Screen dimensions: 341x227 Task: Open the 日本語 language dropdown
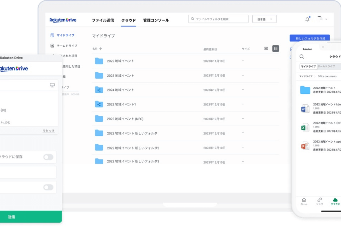pyautogui.click(x=264, y=19)
